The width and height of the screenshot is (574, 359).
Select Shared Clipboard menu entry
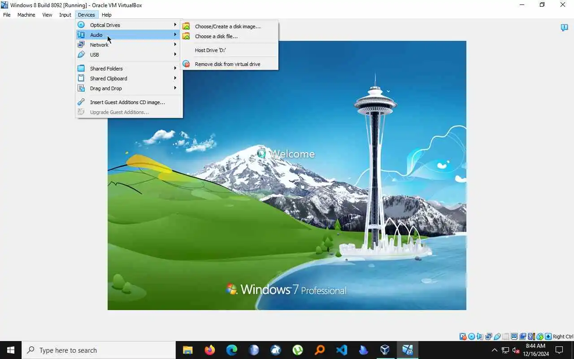pyautogui.click(x=129, y=78)
